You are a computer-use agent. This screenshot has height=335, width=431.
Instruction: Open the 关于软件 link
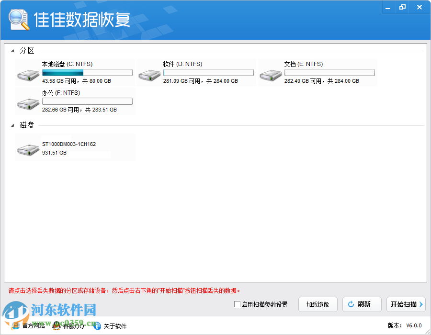[115, 326]
